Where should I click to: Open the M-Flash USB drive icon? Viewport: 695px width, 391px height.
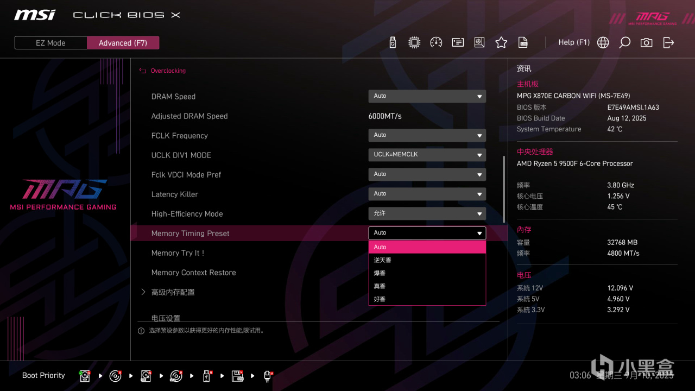[393, 42]
